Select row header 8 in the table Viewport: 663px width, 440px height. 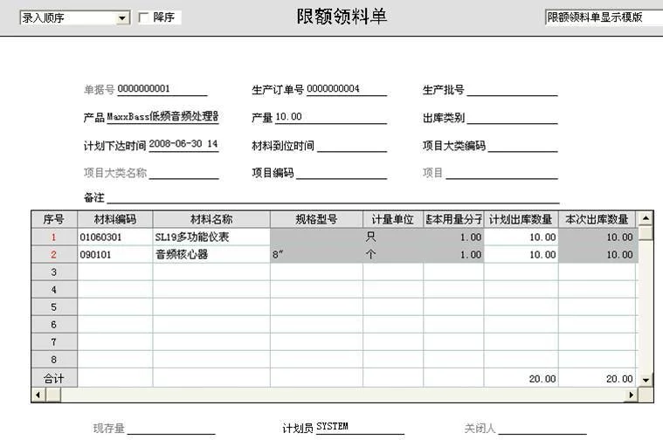tap(54, 360)
